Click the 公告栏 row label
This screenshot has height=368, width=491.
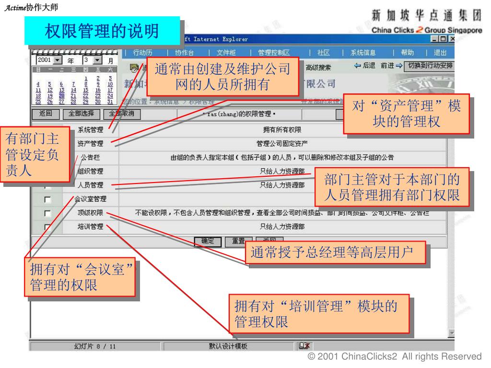pyautogui.click(x=90, y=157)
